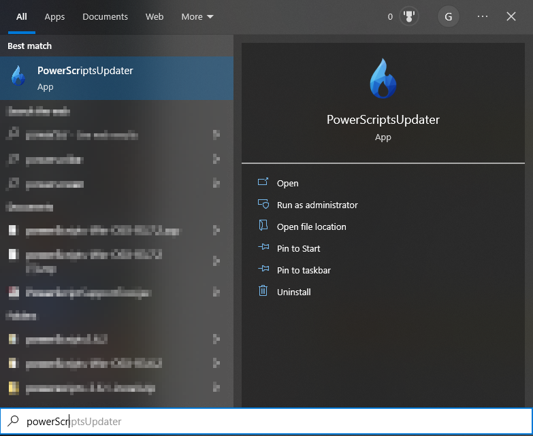Switch to the Apps tab
533x436 pixels.
coord(54,16)
